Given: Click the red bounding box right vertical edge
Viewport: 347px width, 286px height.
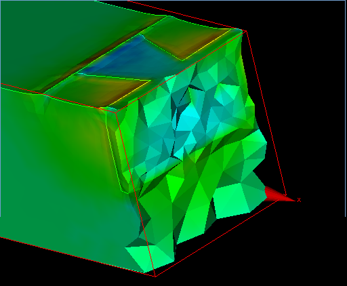Looking at the screenshot, I should (x=266, y=113).
